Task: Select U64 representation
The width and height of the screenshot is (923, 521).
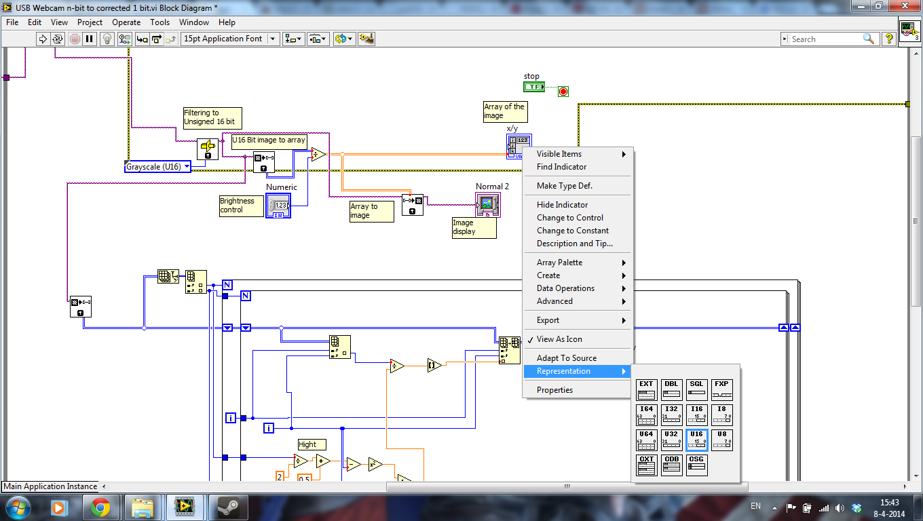Action: point(646,440)
